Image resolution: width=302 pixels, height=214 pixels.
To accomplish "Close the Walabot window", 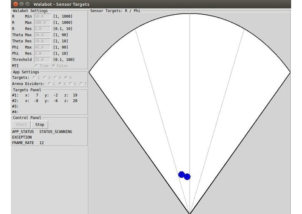I will click(16, 4).
